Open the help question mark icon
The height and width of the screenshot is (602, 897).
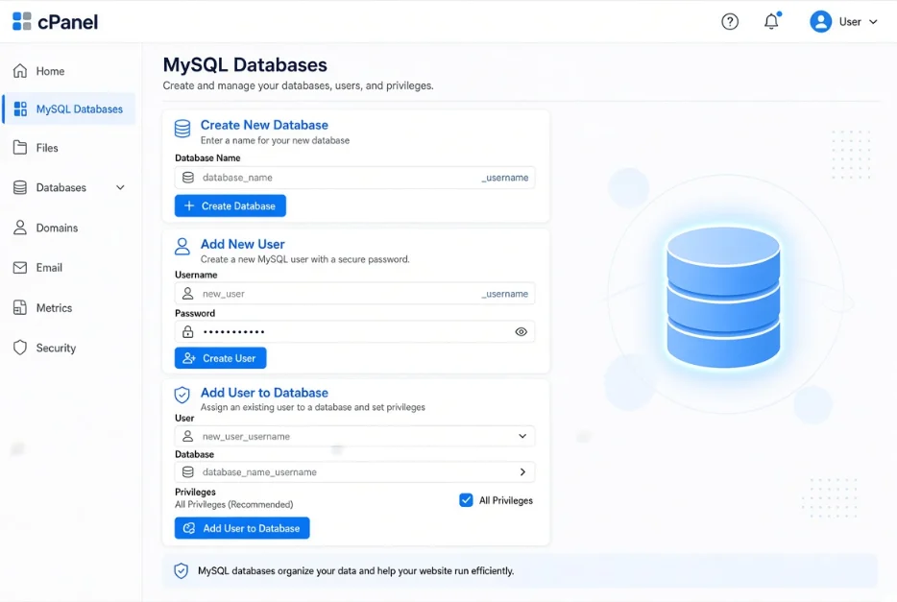click(x=729, y=22)
